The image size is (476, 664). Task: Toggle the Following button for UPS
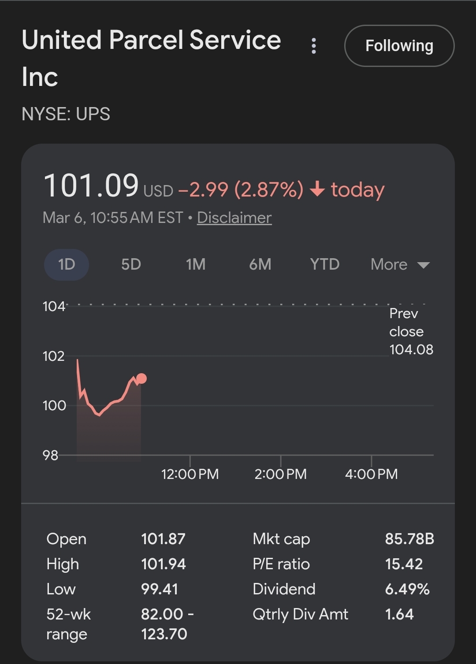pyautogui.click(x=399, y=46)
